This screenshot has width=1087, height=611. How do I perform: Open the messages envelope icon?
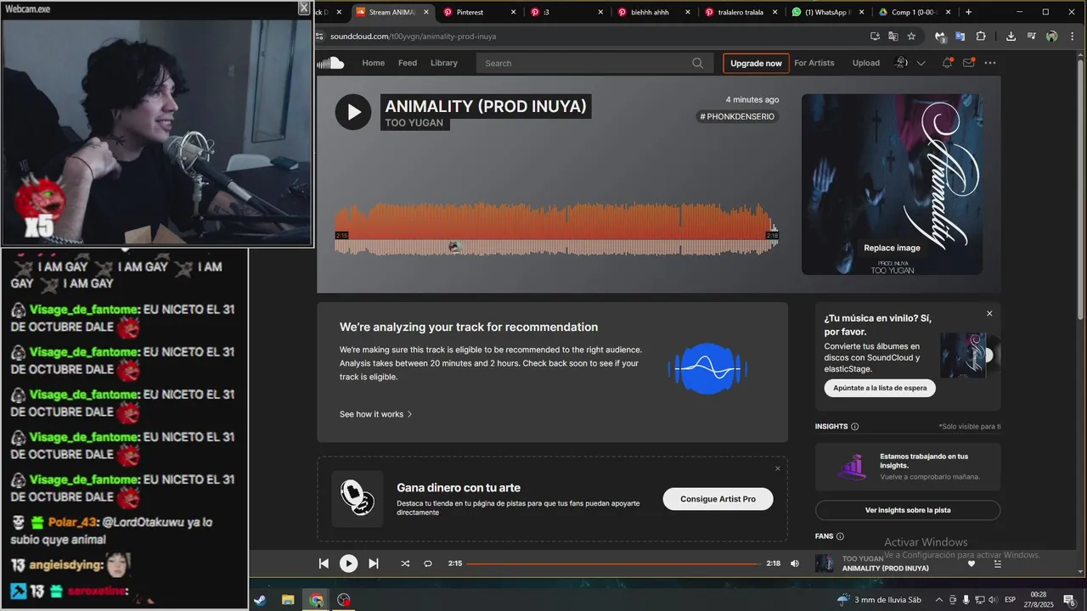click(968, 63)
